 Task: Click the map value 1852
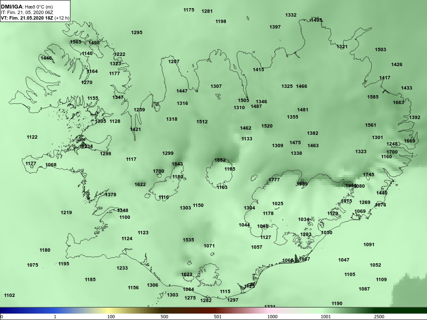click(220, 160)
